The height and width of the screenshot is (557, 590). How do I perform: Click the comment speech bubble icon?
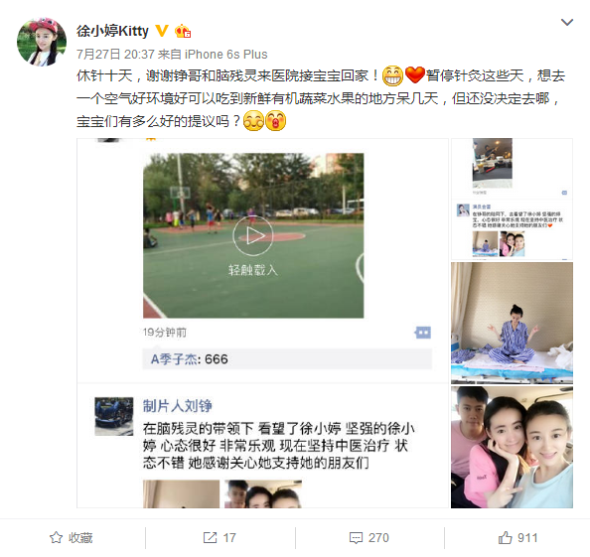(356, 538)
